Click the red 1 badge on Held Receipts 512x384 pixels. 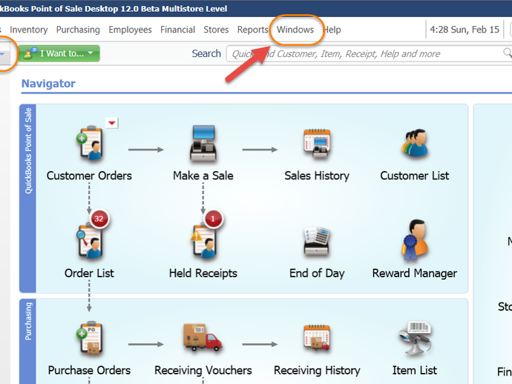coord(213,219)
